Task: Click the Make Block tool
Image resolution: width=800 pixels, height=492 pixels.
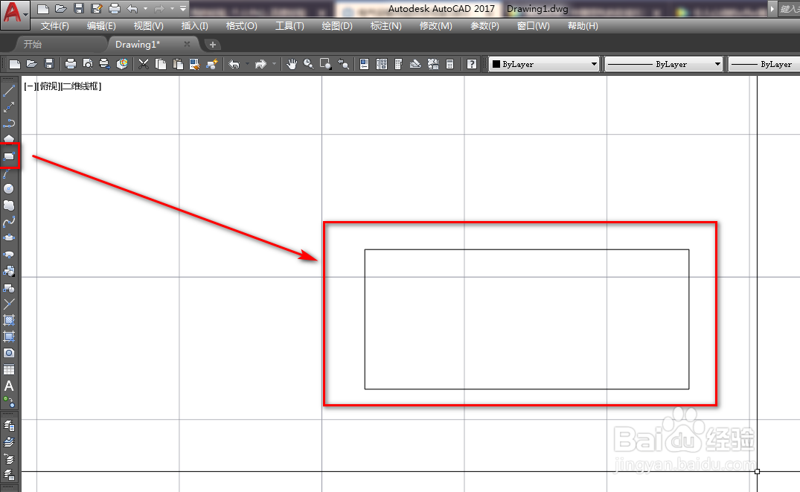Action: [x=9, y=287]
